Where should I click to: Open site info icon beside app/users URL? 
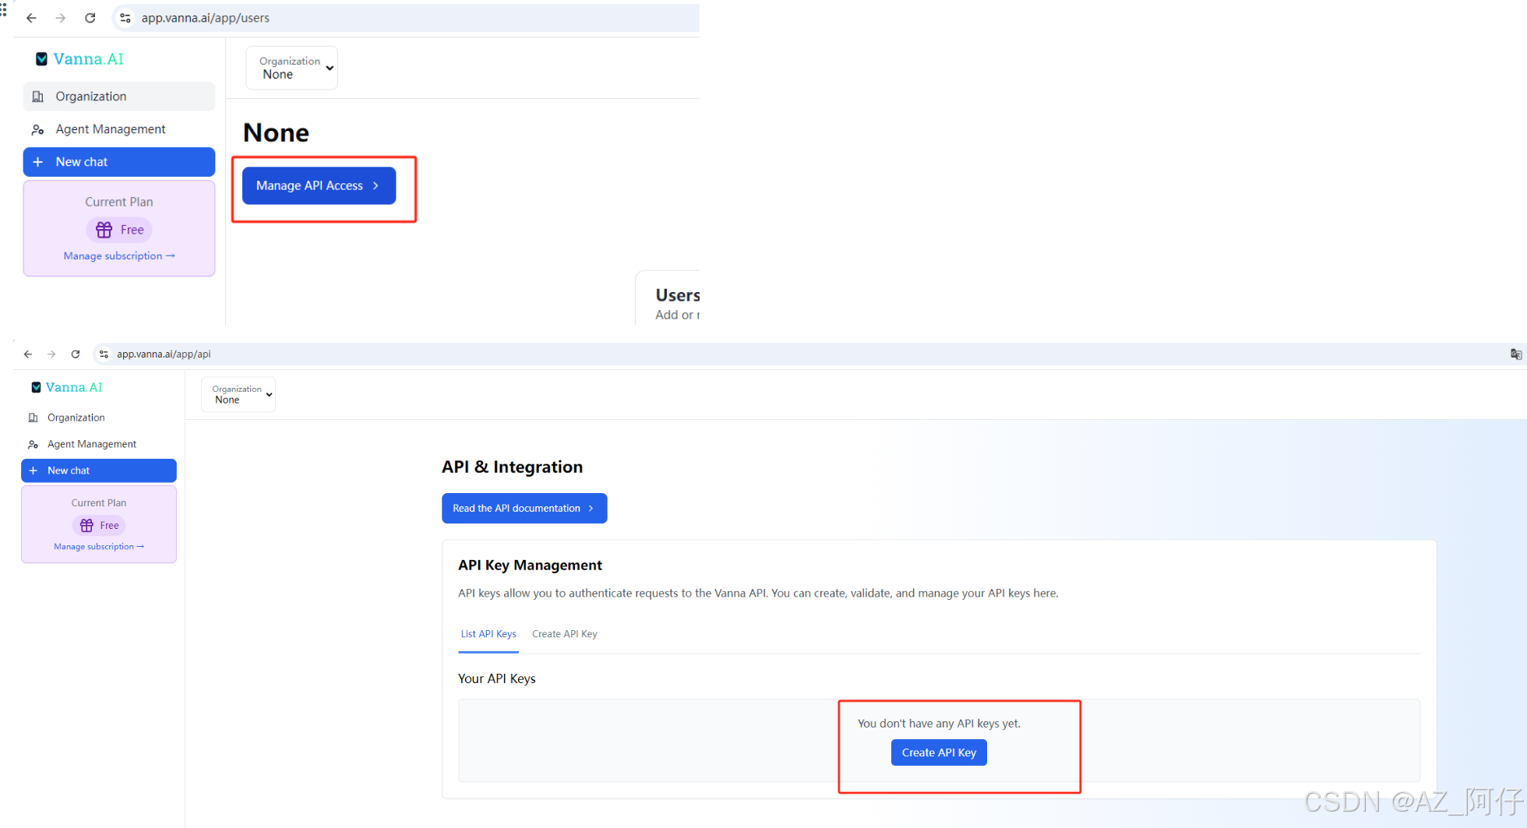[x=125, y=18]
